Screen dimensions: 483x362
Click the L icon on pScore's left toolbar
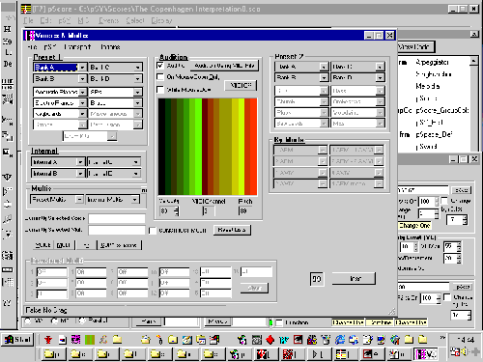pos(8,52)
